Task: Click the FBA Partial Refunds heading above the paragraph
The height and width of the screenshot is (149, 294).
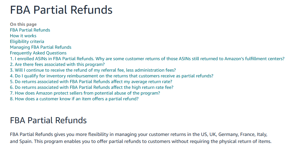Action: pyautogui.click(x=48, y=120)
